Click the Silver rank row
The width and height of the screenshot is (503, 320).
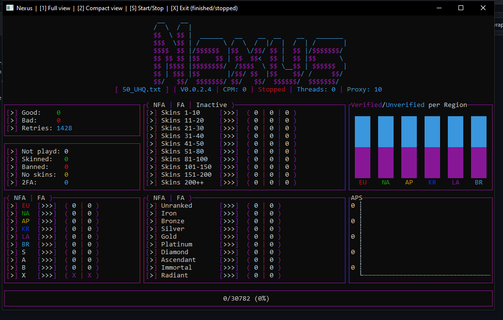(213, 229)
